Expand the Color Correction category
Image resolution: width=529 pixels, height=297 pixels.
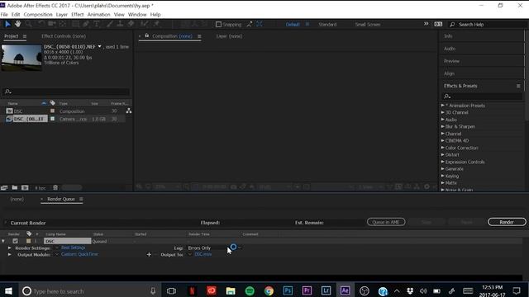[443, 148]
